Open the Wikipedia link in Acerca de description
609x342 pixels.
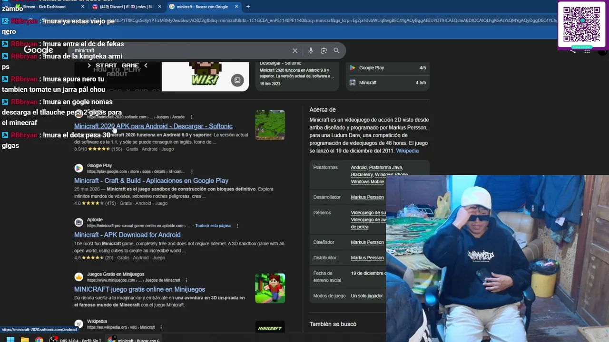click(407, 151)
